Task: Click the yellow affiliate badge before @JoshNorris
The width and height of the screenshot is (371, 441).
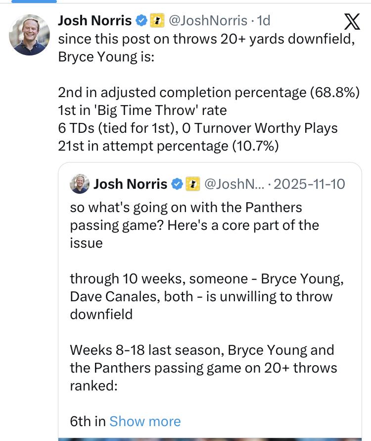Action: click(157, 20)
